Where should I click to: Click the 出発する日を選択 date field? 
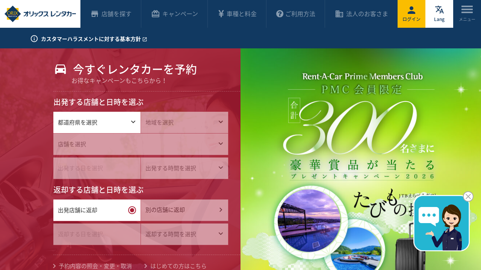point(97,168)
